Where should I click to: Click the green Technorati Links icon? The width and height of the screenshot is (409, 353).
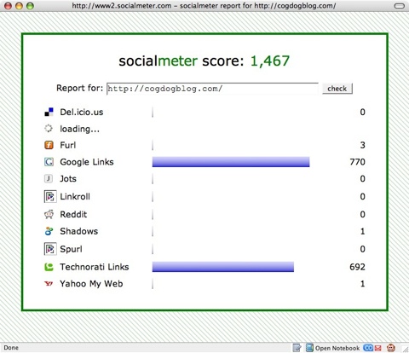click(x=49, y=267)
